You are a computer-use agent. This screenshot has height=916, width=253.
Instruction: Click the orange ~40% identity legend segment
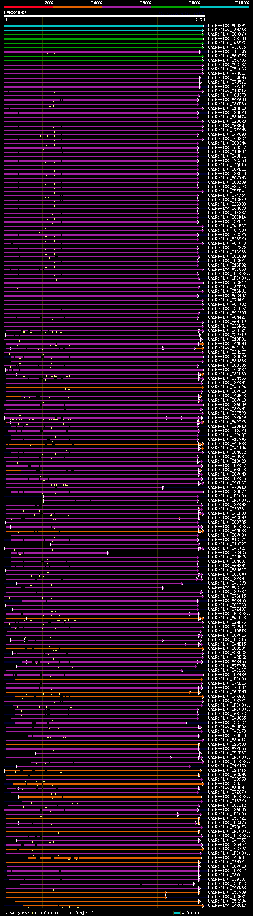(x=77, y=7)
